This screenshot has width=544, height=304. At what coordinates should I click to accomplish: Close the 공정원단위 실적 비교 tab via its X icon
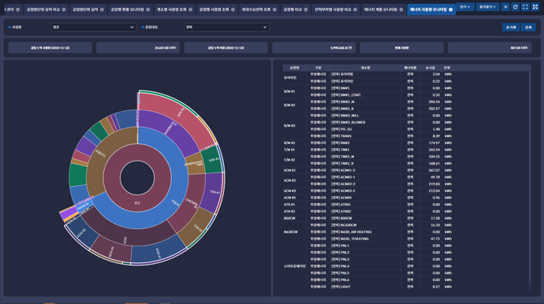tap(64, 9)
